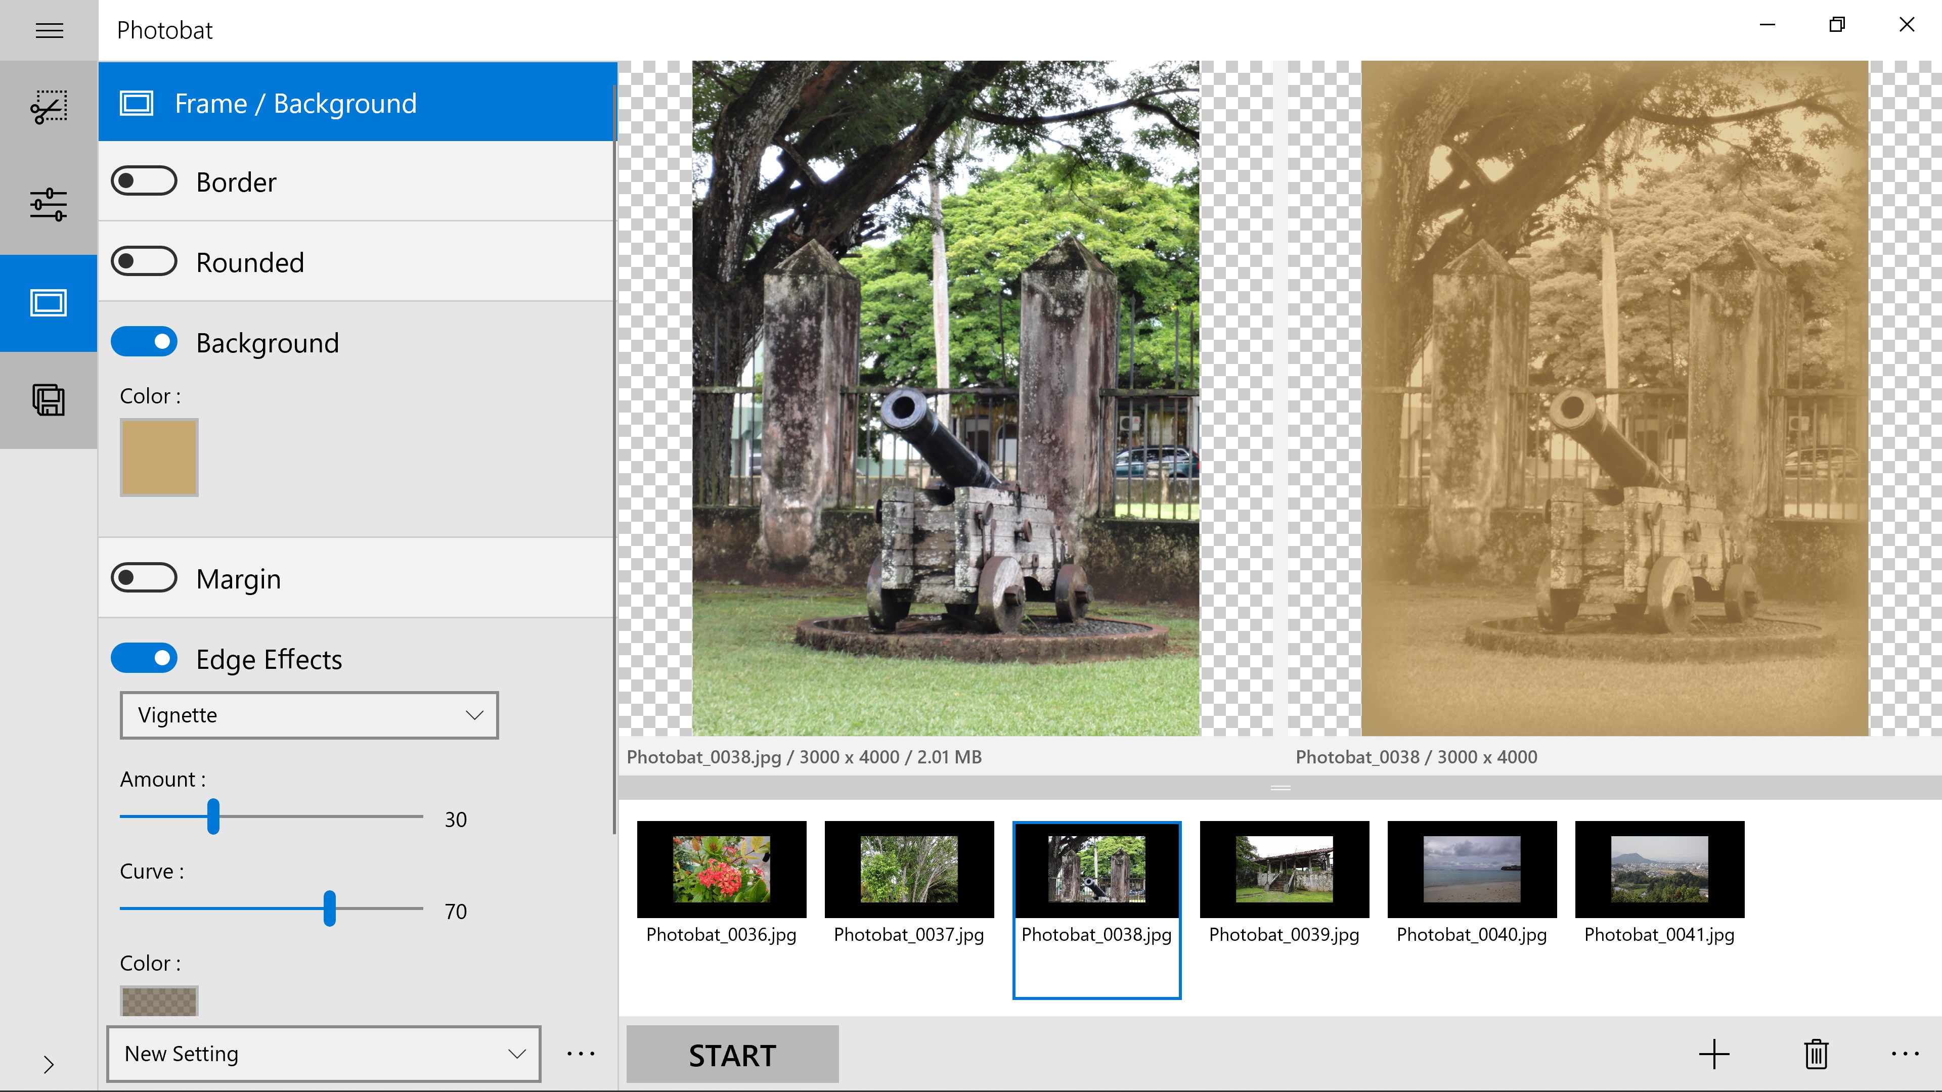
Task: Open the bottom-right more options ellipsis
Action: click(1904, 1054)
